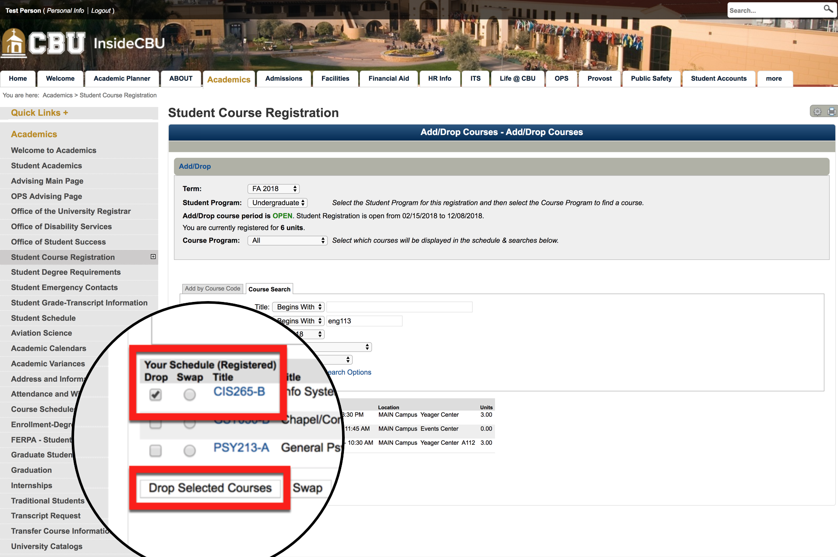This screenshot has width=838, height=557.
Task: Click Drop Selected Courses button
Action: [210, 488]
